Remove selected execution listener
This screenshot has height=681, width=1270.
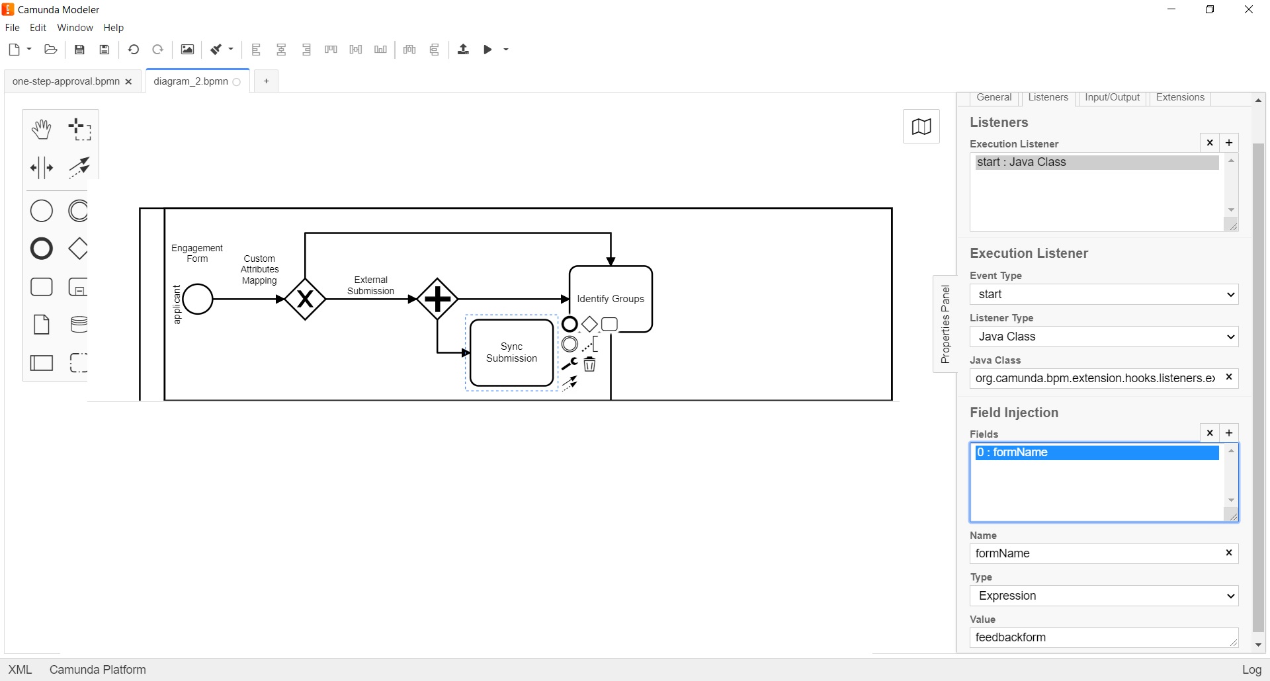tap(1210, 143)
